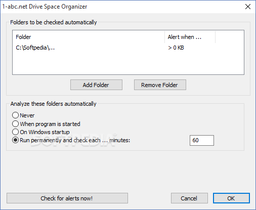Click Check for alerts now! button
Viewport: 256px width, 210px height.
67,198
